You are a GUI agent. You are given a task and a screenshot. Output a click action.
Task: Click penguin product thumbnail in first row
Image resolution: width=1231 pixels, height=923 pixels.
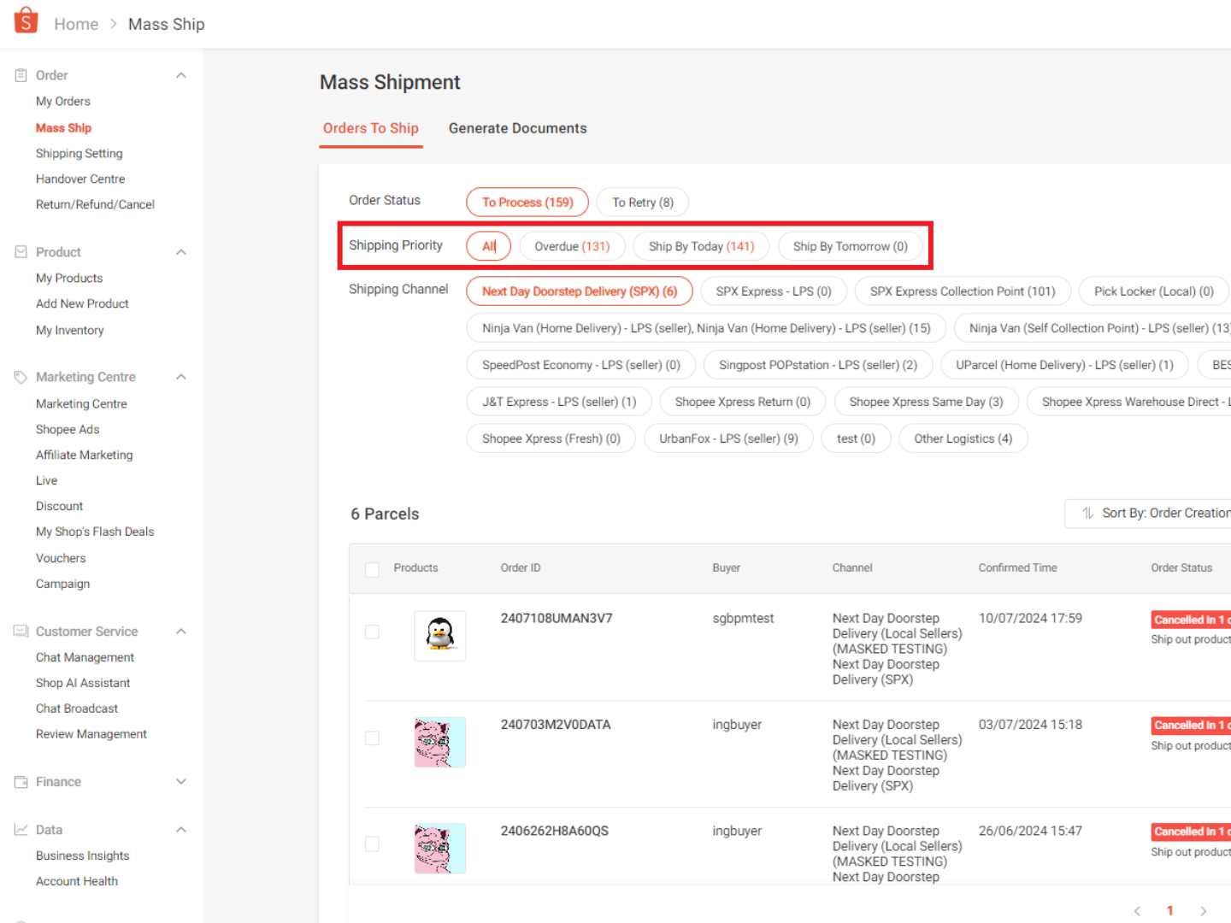coord(439,635)
